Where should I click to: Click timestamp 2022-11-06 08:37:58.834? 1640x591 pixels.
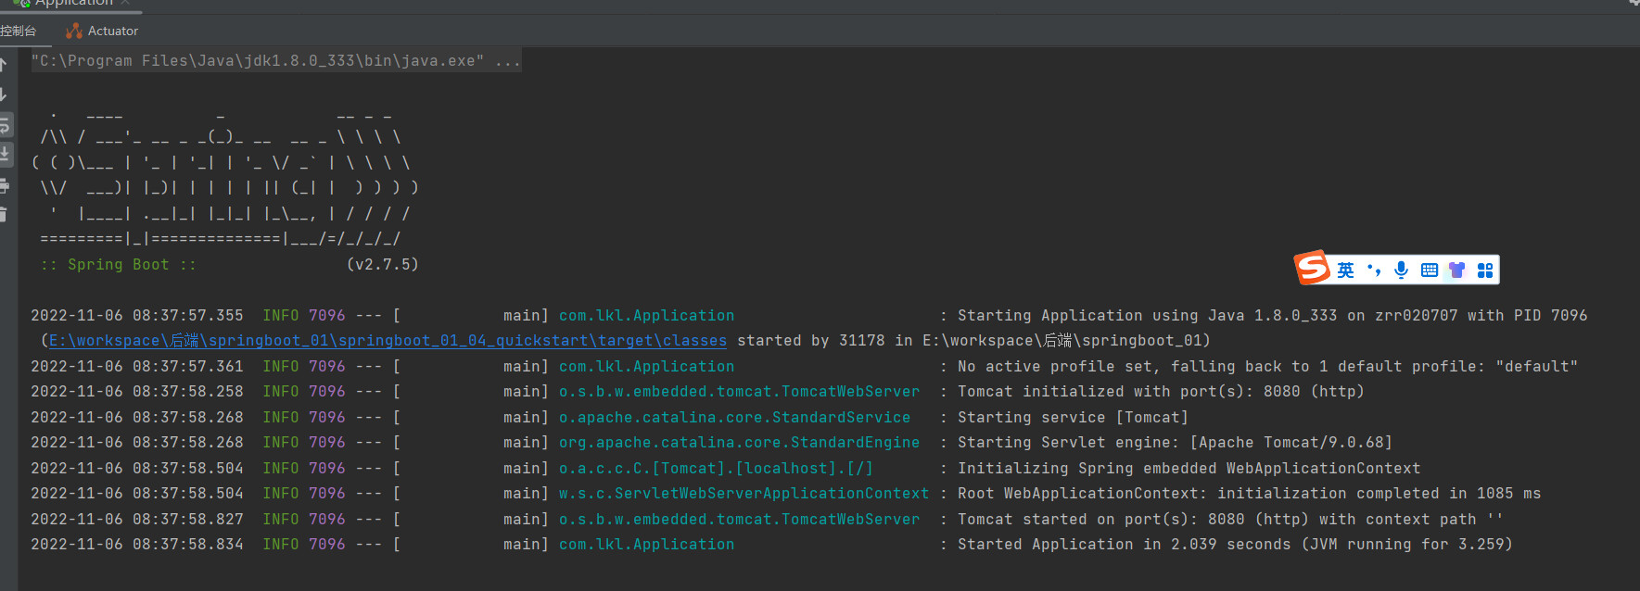click(137, 545)
